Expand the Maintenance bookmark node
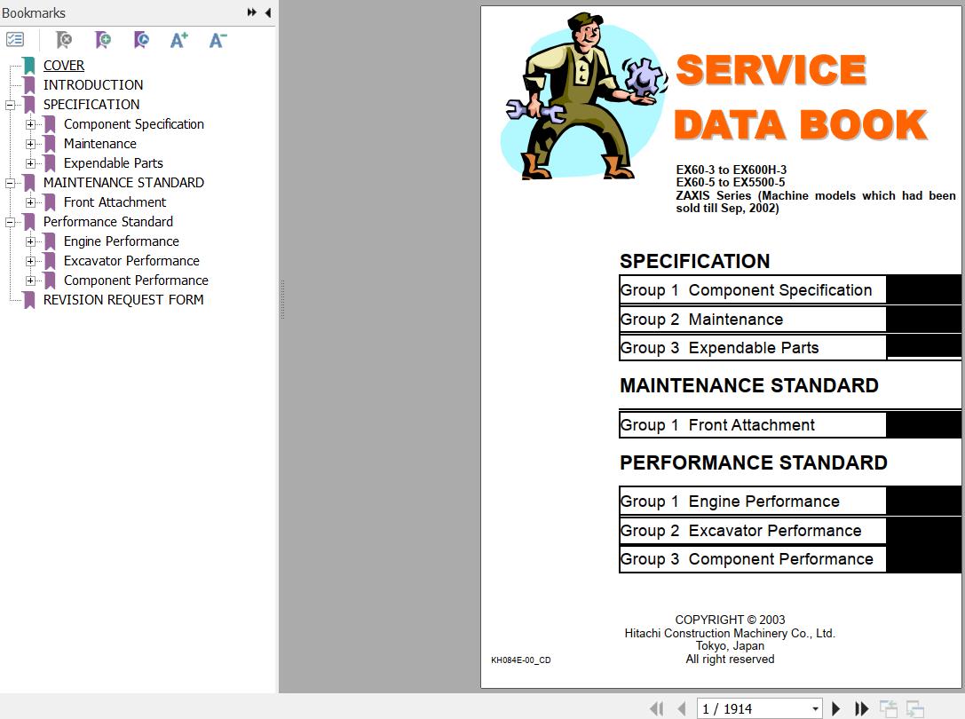This screenshot has height=719, width=965. [x=30, y=144]
